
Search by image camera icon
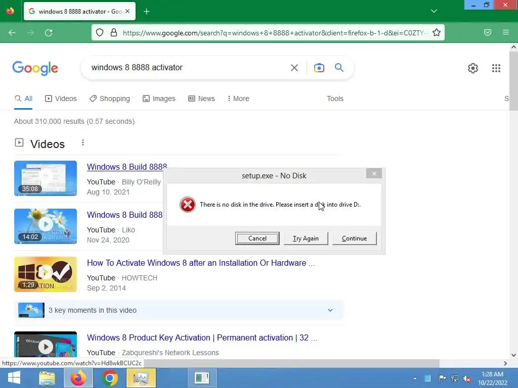(x=319, y=68)
